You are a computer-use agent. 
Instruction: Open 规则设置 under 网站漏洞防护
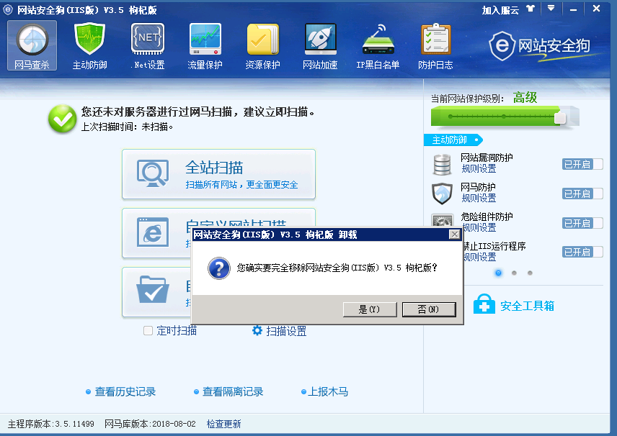coord(479,169)
